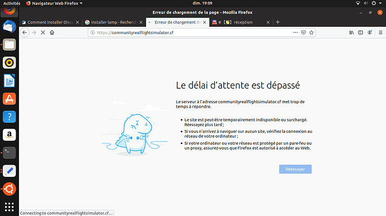Screen dimensions: 386x216
Task: Open the Library history and bookmarks
Action: 351,32
